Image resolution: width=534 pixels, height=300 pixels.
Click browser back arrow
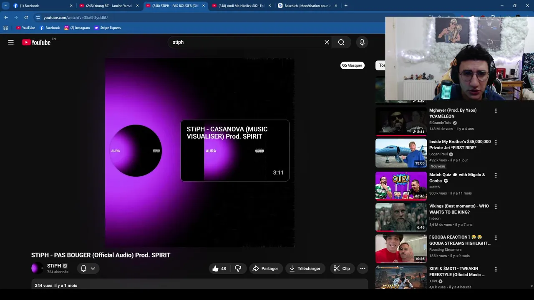coord(6,17)
